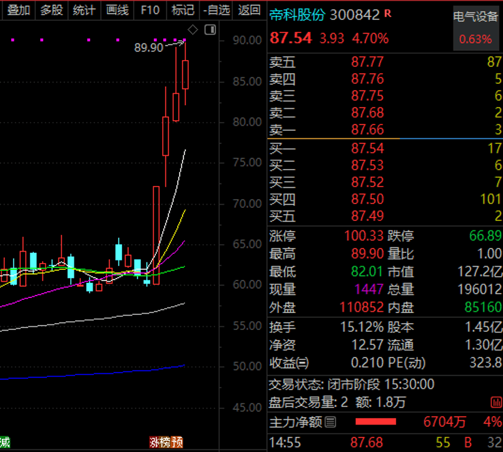Remove stock via -自选 button

coord(217,9)
